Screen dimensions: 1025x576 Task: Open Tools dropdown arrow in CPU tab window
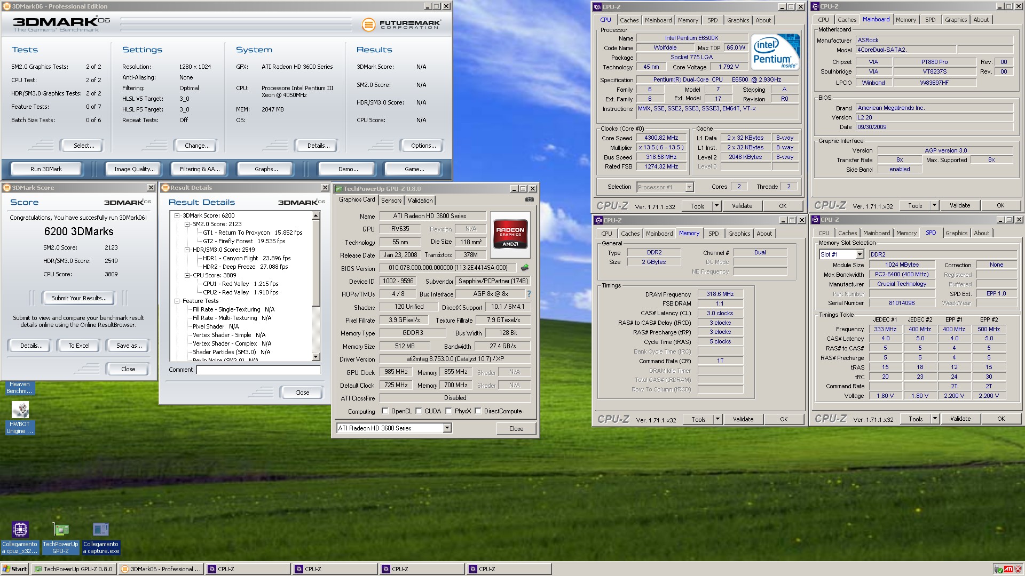716,206
